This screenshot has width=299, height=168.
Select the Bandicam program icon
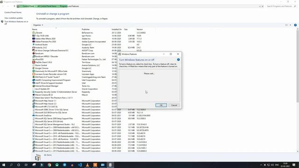tap(34, 53)
